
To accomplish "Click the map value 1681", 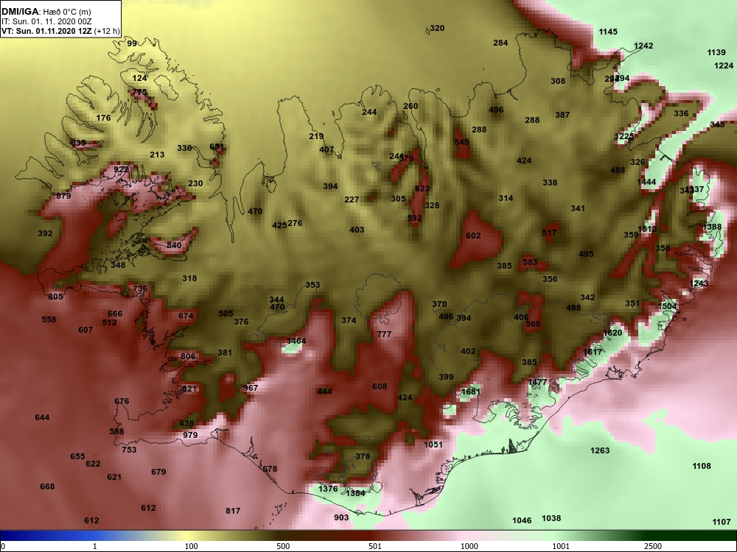I will tap(471, 392).
